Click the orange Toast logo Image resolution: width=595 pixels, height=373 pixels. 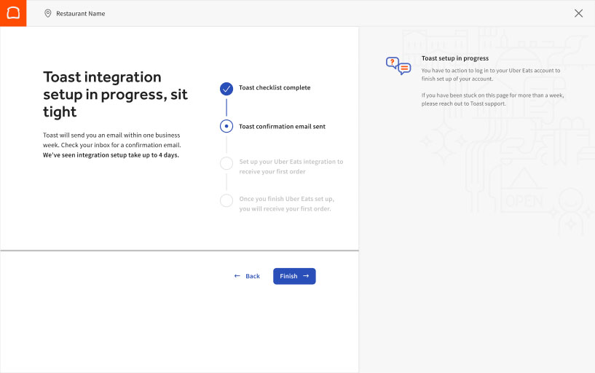click(13, 13)
